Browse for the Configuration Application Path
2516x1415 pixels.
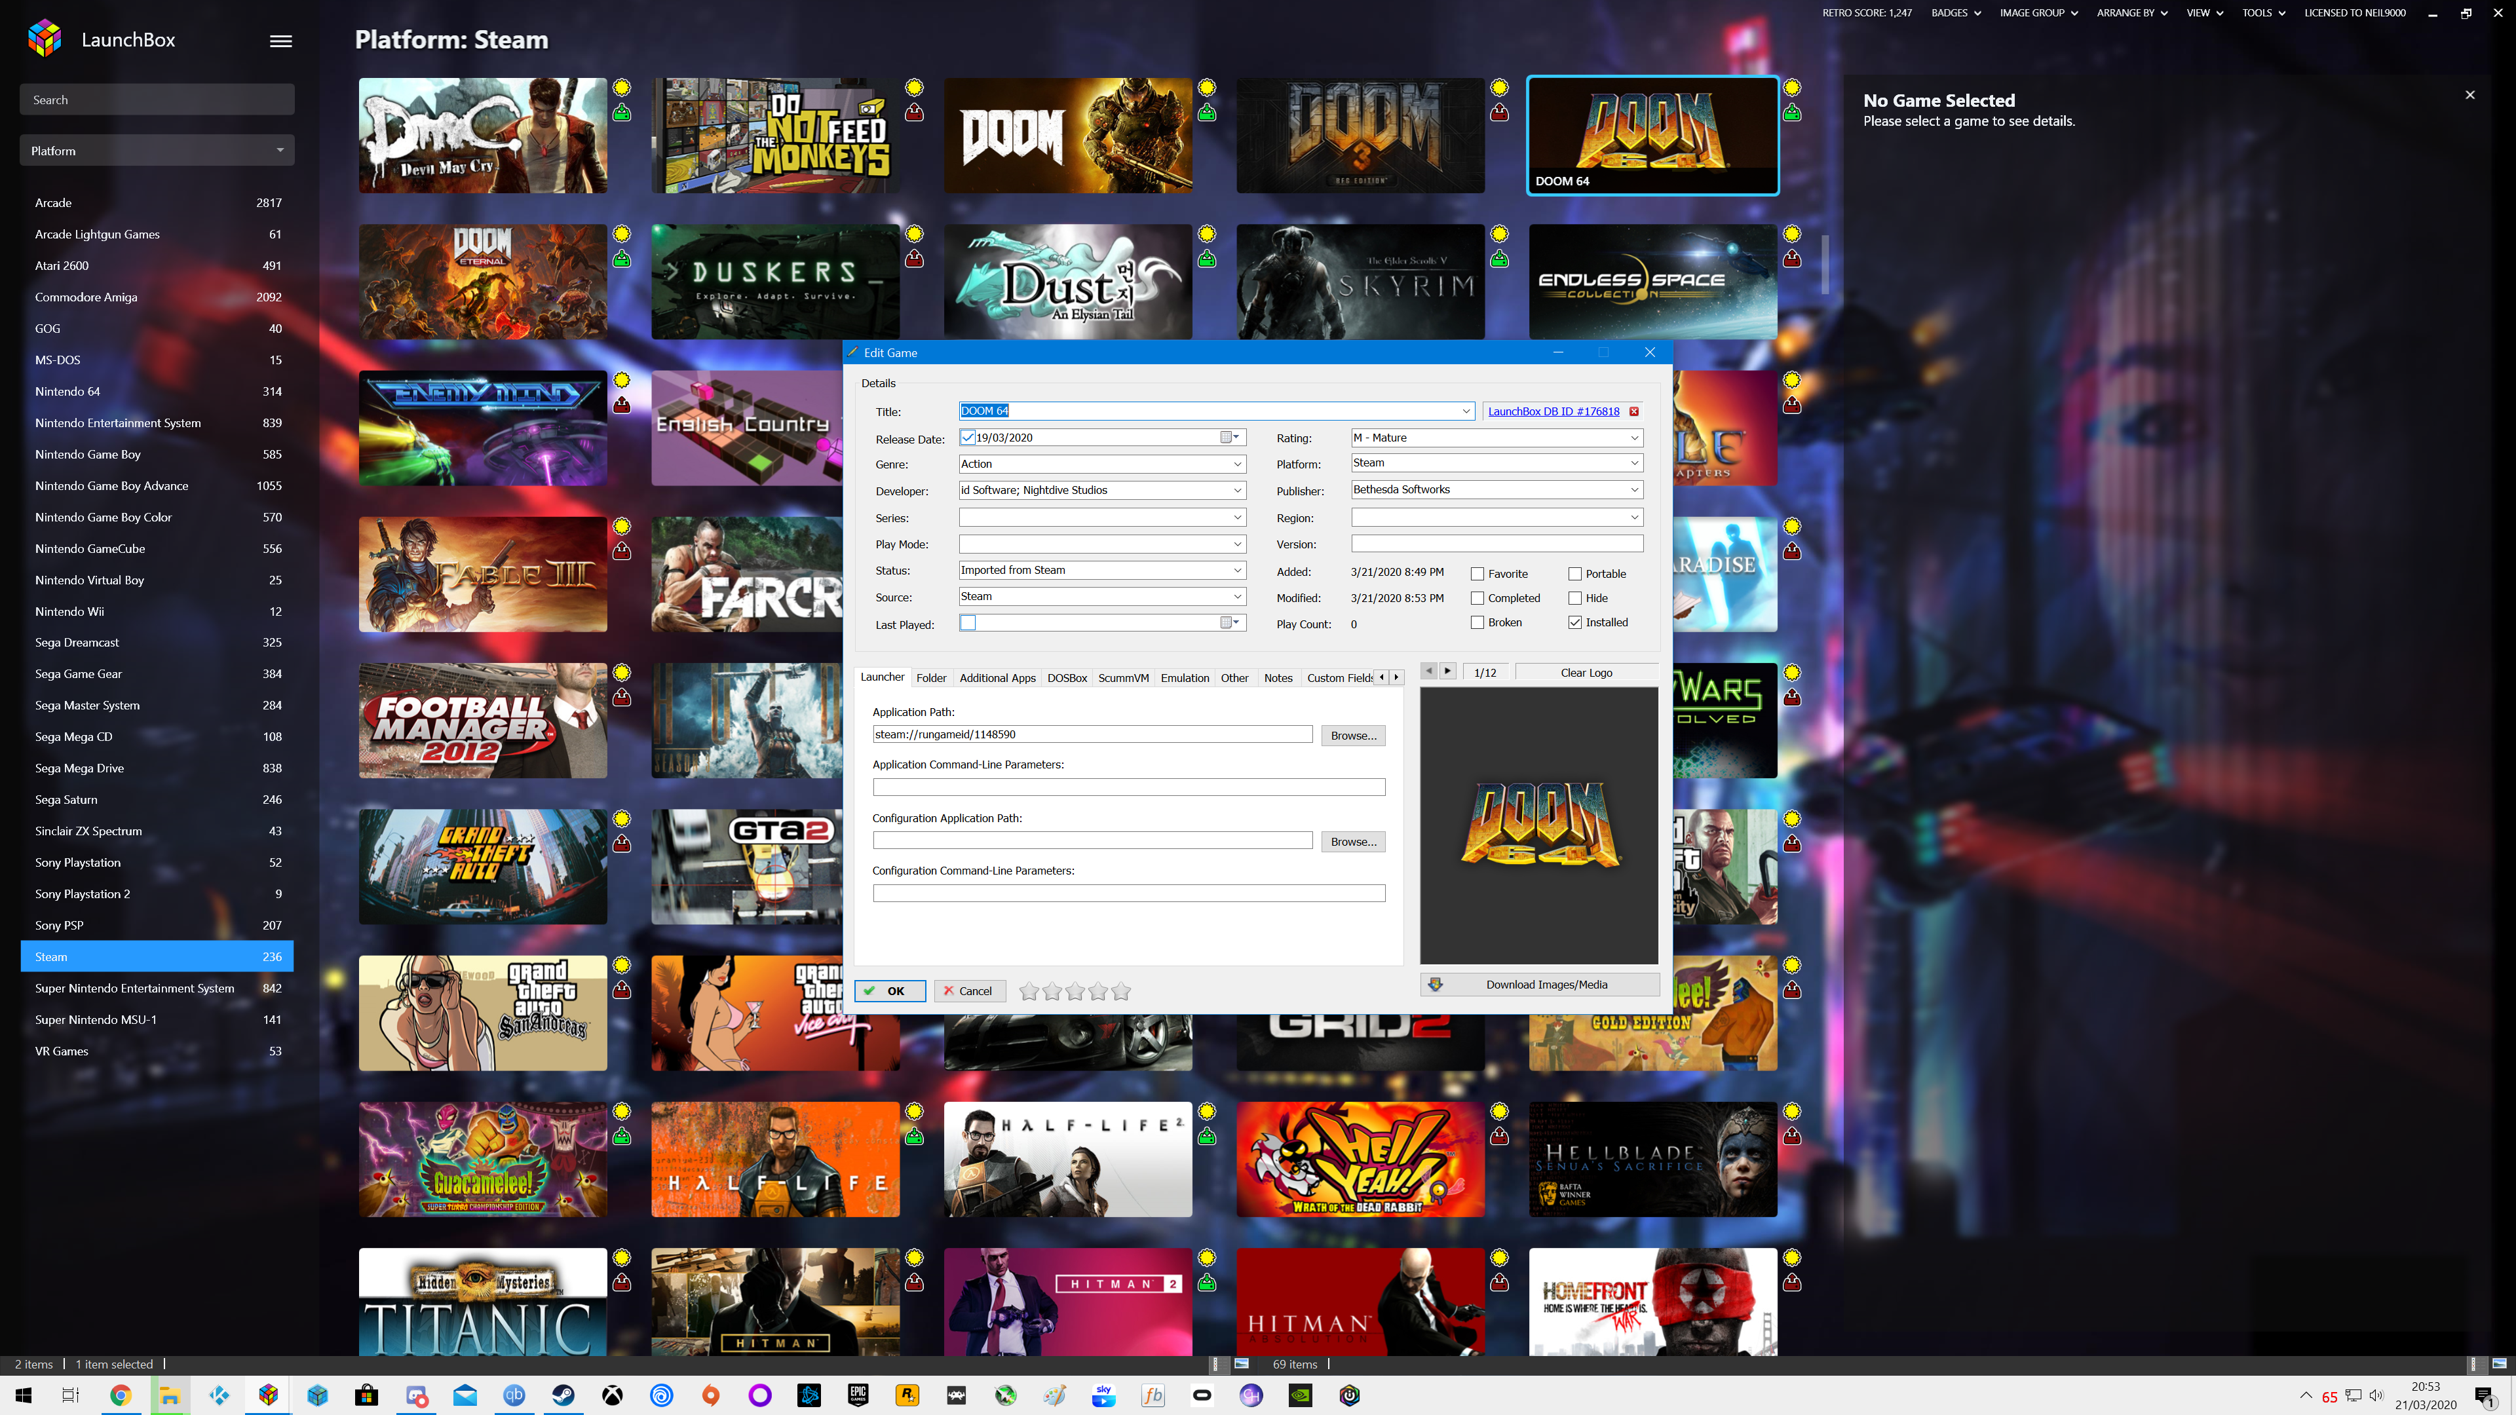(x=1353, y=840)
